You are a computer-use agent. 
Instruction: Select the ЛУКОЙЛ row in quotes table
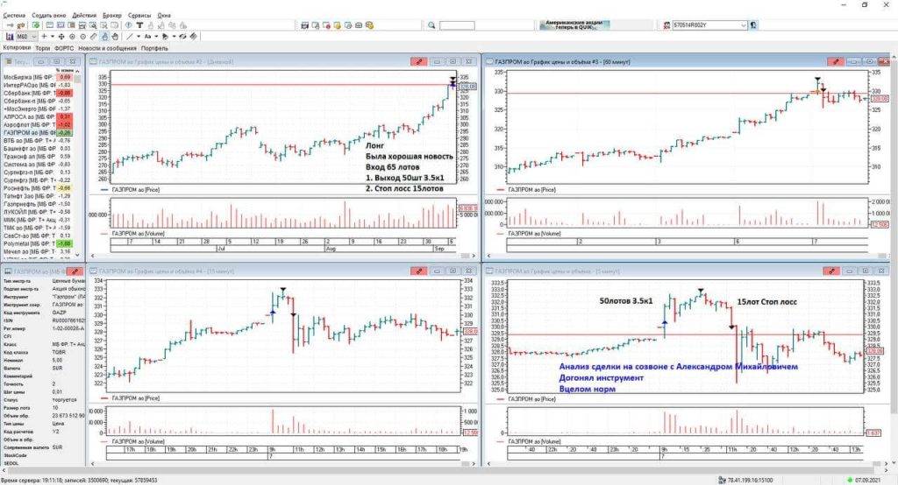38,212
